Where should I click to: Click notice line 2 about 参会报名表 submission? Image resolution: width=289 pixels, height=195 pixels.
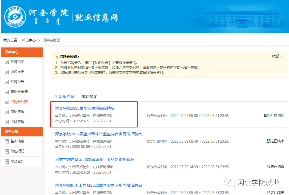[x=127, y=68]
